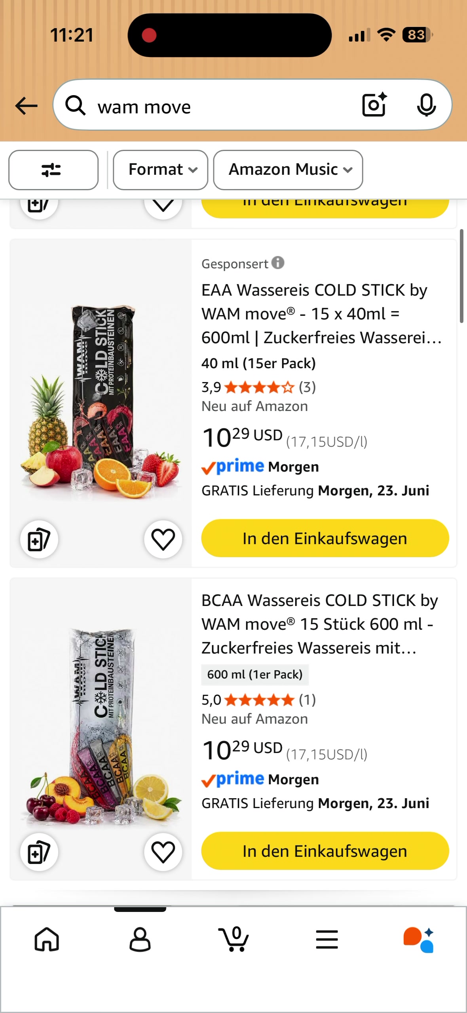Open star rating of EAA Wassereis
Screen dimensions: 467x1013
click(259, 387)
